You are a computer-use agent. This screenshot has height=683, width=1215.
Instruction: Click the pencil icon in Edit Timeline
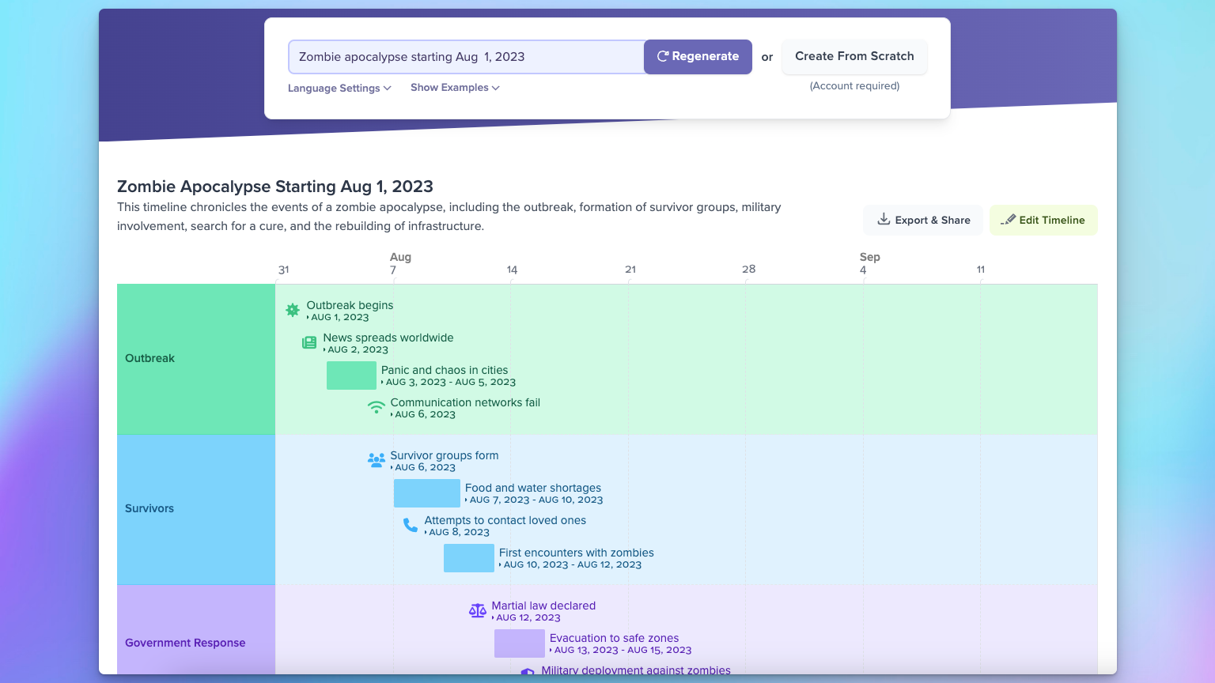(x=1008, y=220)
